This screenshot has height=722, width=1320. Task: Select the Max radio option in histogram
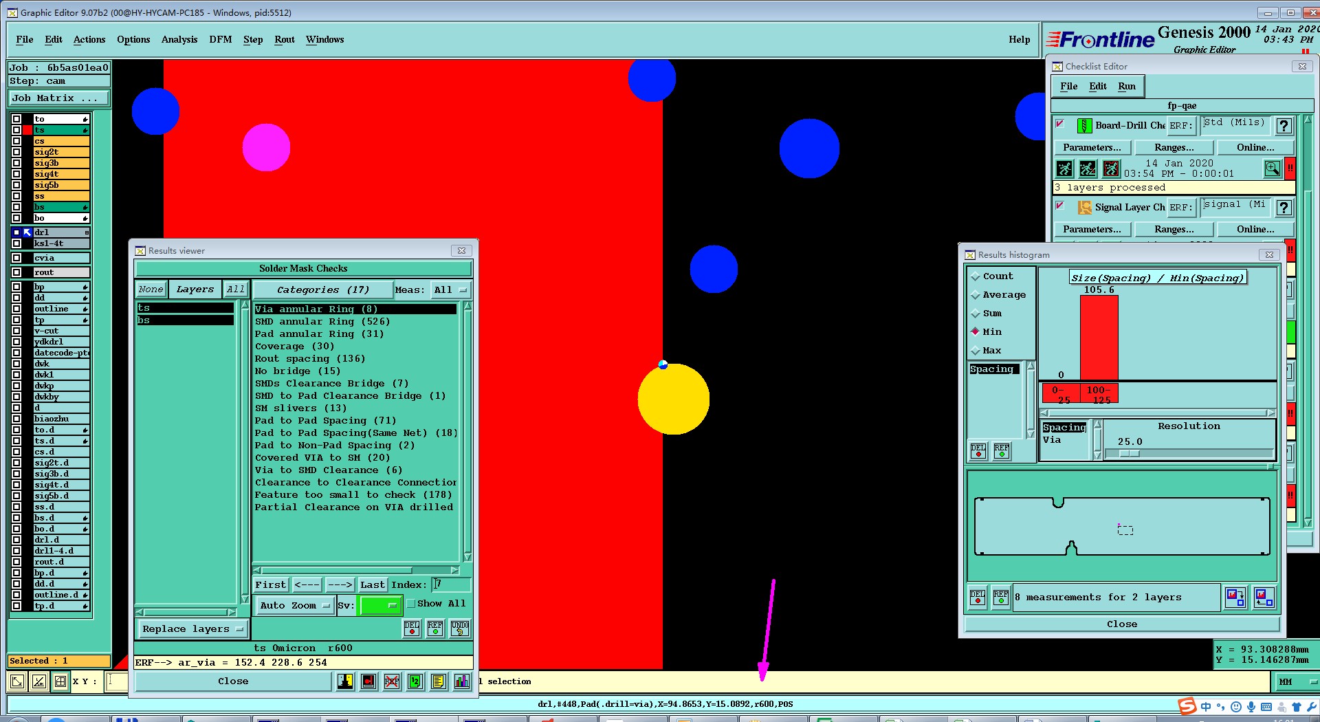(975, 351)
